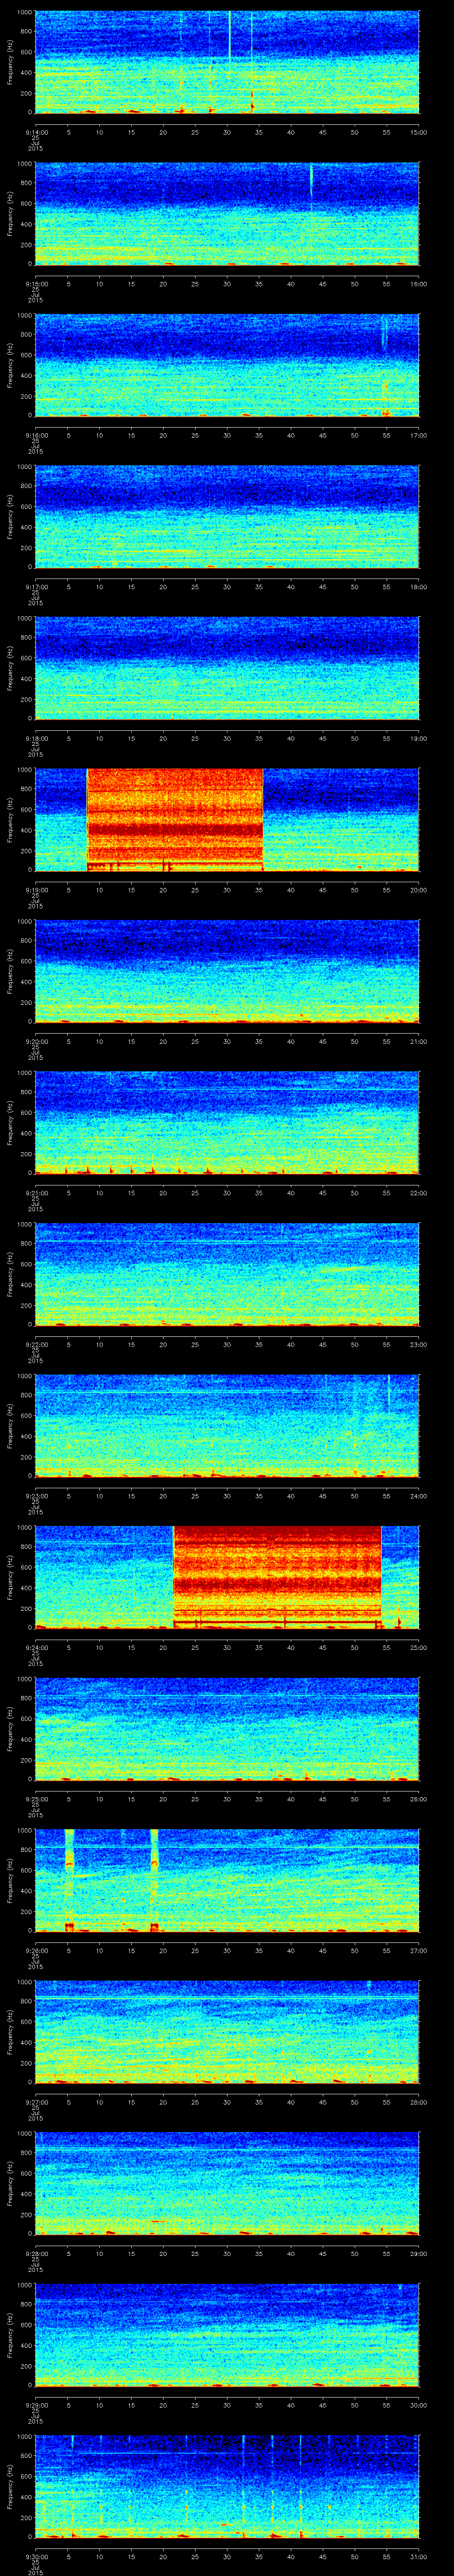The image size is (454, 2576).
Task: Click the 9:26:00 time label
Action: 36,1950
